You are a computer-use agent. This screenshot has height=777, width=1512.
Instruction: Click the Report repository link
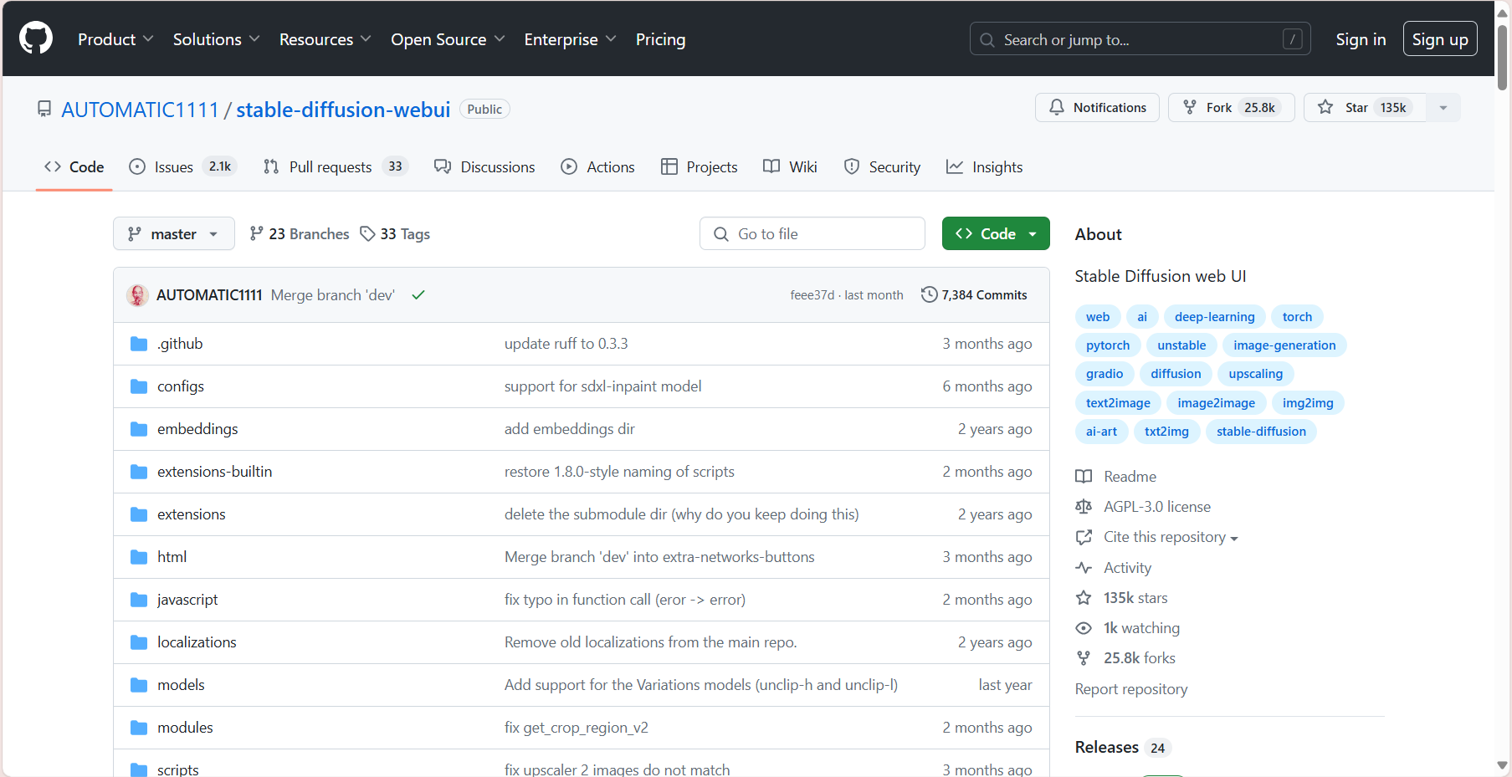[1131, 689]
